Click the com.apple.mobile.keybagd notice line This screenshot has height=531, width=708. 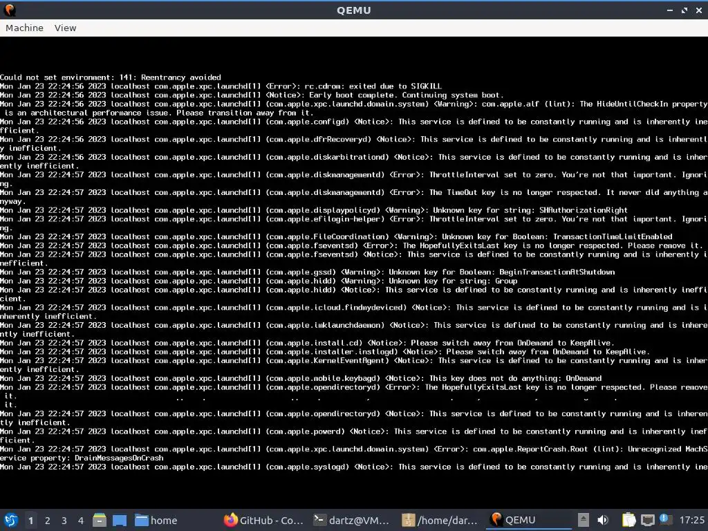tap(301, 378)
